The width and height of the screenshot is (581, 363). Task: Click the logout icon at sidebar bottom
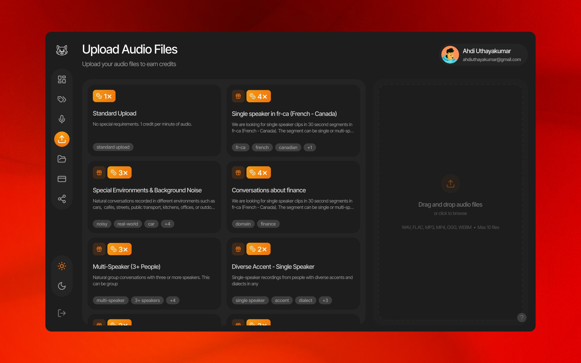(62, 313)
